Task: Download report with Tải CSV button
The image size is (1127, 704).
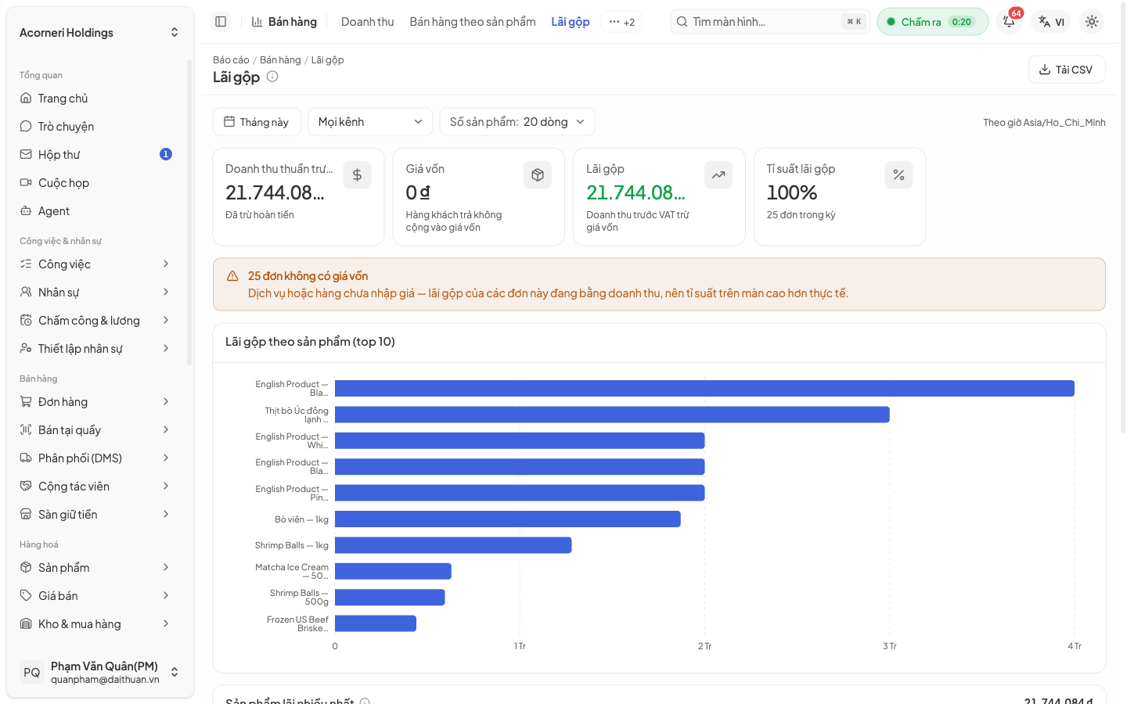Action: pyautogui.click(x=1067, y=70)
